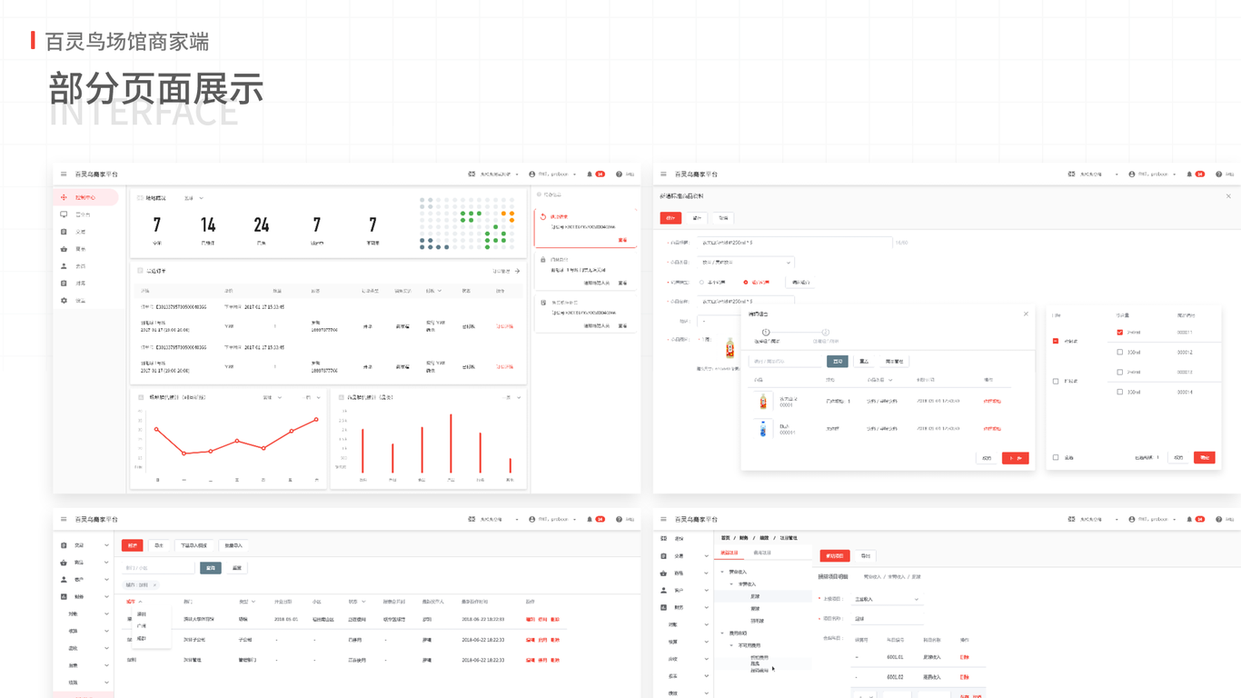Open settings gear in dashboard sidebar
The width and height of the screenshot is (1241, 698).
tap(64, 301)
